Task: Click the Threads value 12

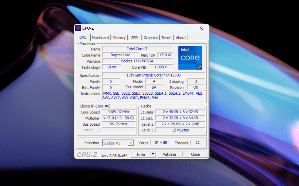Action: tap(198, 143)
